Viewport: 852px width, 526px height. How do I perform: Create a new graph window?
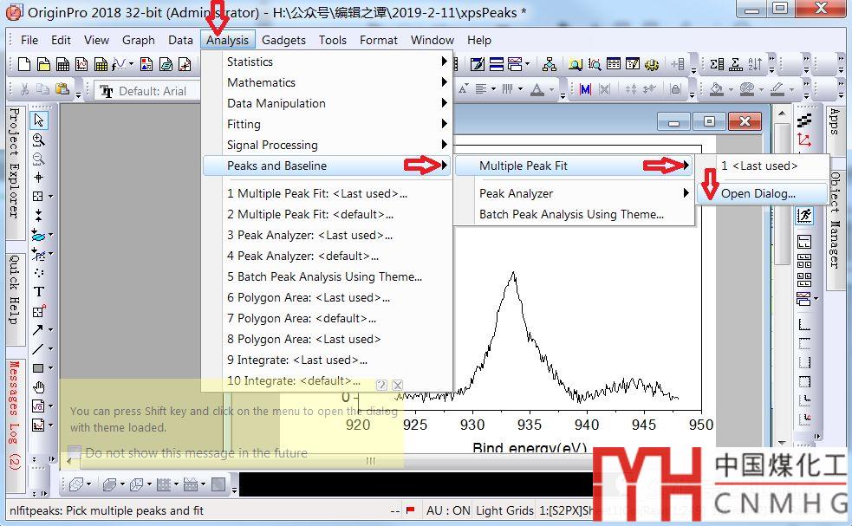(81, 64)
